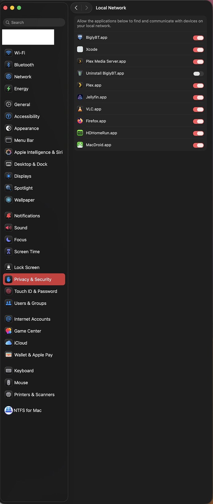Click the Xcode app icon
Viewport: 213px width, 504px height.
[80, 49]
